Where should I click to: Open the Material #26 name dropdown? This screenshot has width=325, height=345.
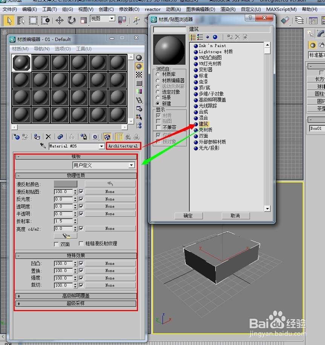[x=101, y=146]
